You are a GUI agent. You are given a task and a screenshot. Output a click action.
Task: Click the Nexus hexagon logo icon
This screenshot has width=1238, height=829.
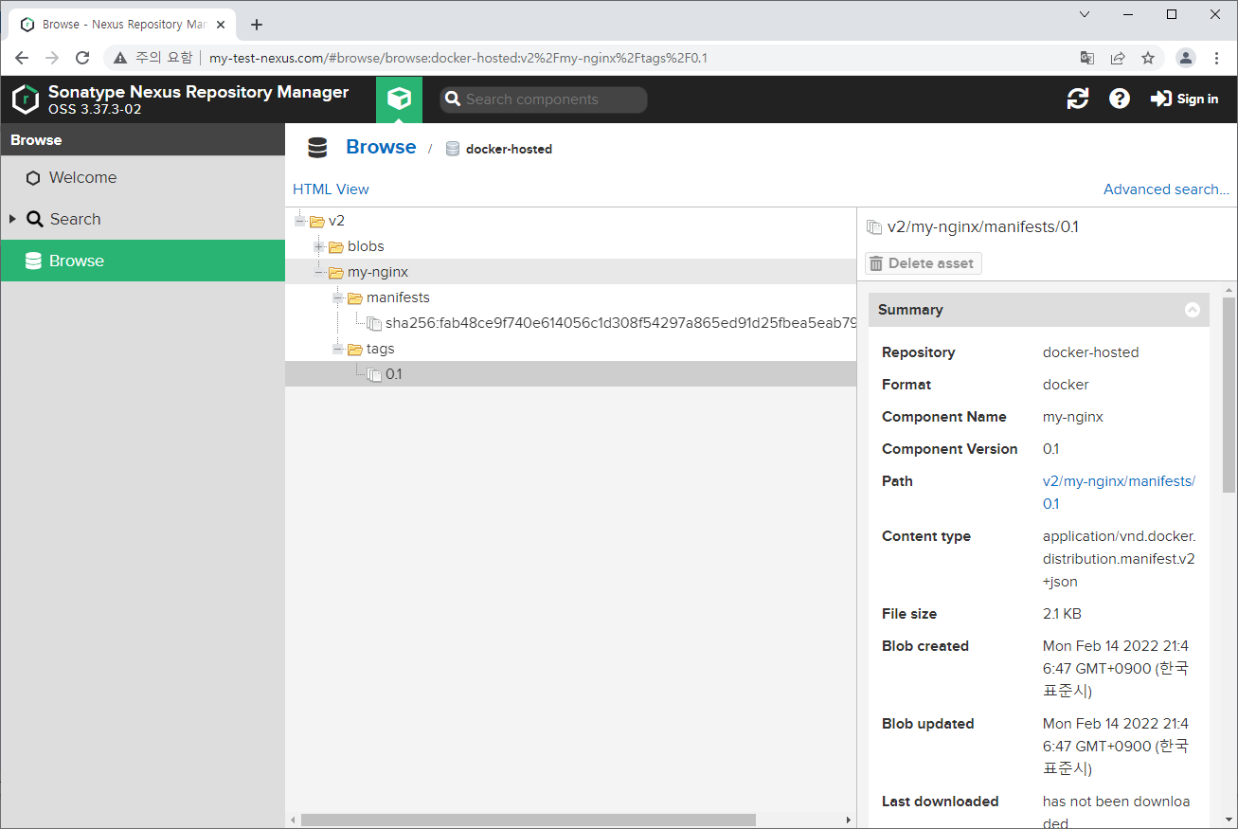[x=26, y=99]
